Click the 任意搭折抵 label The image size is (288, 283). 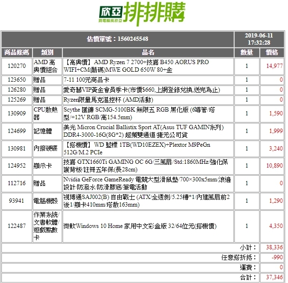click(239, 258)
